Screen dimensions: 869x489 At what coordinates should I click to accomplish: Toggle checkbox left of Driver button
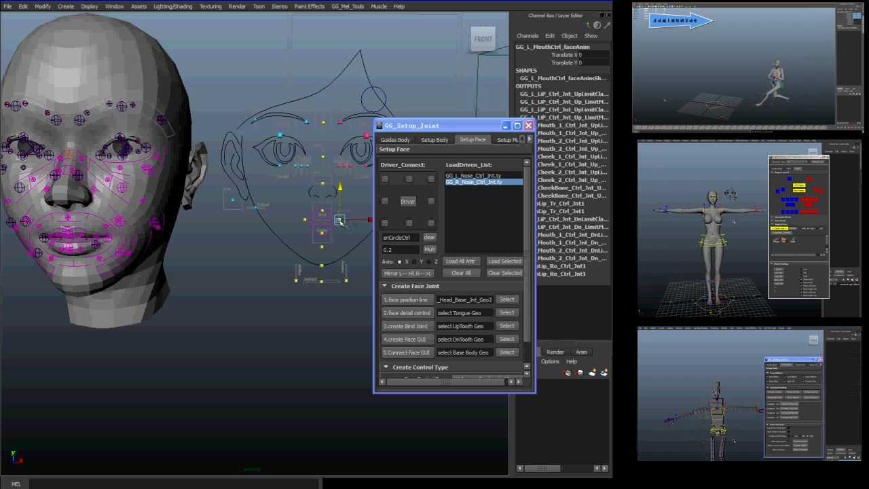385,201
